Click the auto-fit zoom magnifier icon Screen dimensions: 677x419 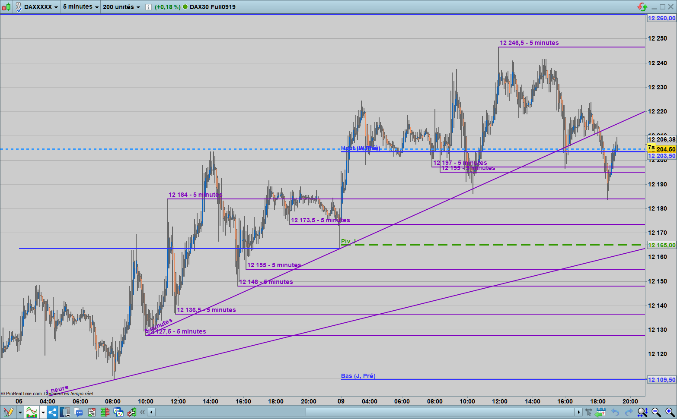(642, 412)
